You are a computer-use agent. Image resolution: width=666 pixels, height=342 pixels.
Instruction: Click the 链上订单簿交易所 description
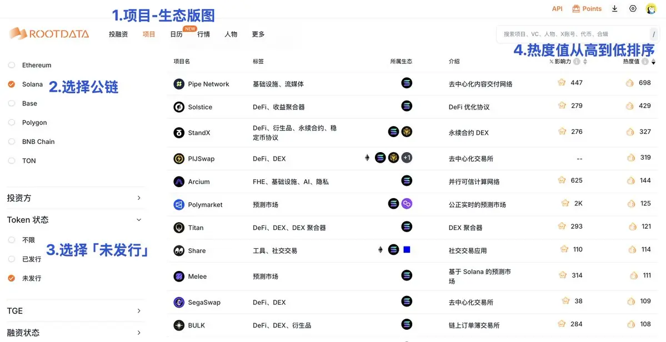tap(474, 325)
